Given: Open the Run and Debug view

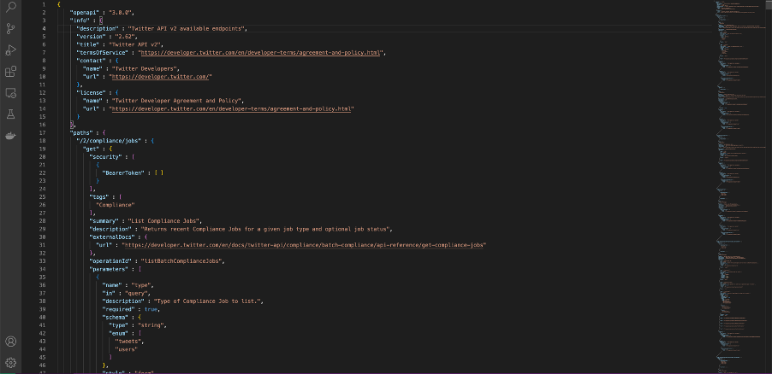Looking at the screenshot, I should click(10, 50).
